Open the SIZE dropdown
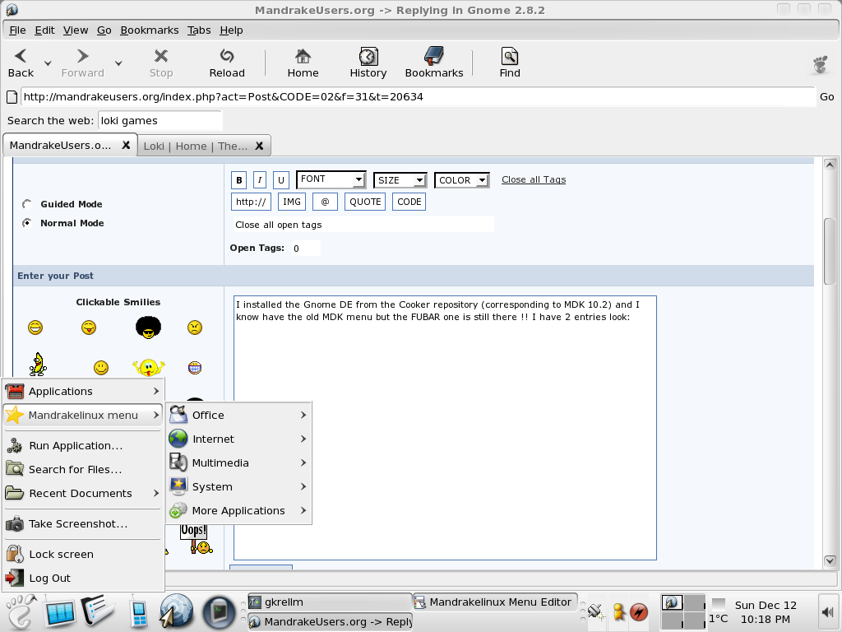Viewport: 842px width, 632px height. (400, 180)
